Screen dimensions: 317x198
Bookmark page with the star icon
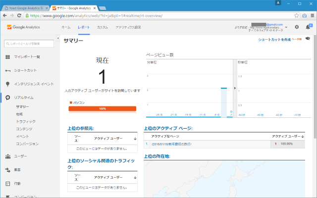(304, 15)
